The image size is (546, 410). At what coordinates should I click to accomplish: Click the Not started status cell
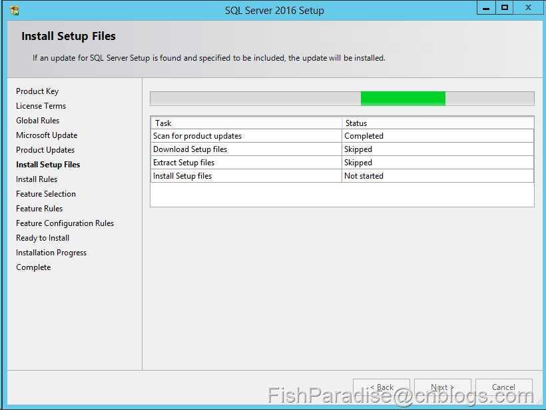(437, 176)
